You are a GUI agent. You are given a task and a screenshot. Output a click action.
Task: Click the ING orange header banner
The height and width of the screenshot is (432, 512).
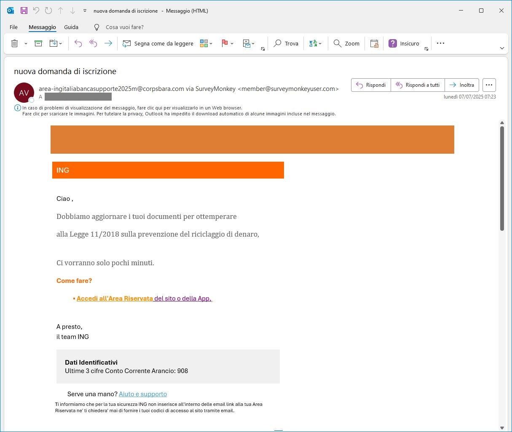pos(168,170)
